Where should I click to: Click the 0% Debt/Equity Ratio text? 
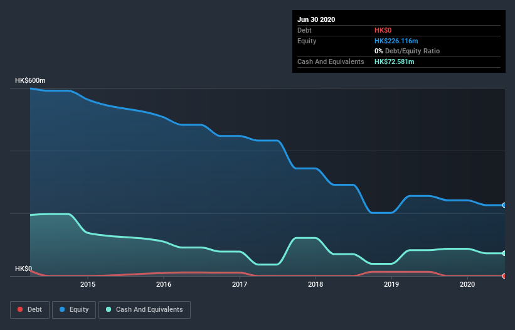pos(407,51)
